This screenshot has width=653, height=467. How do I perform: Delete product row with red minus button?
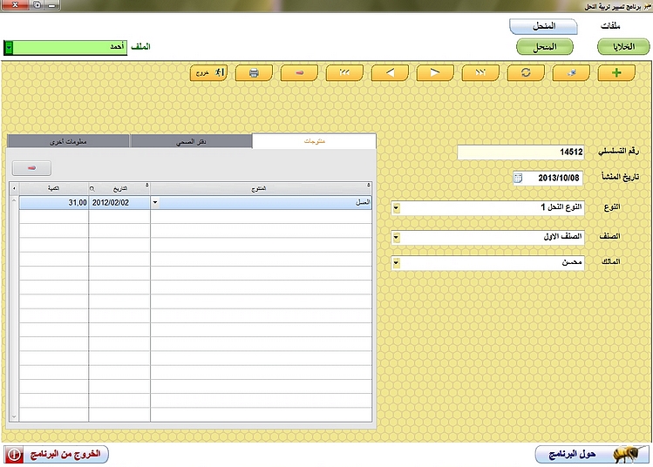tap(32, 167)
